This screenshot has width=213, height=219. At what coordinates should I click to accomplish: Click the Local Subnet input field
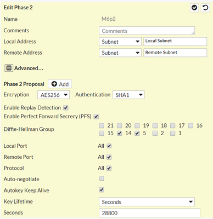click(175, 42)
